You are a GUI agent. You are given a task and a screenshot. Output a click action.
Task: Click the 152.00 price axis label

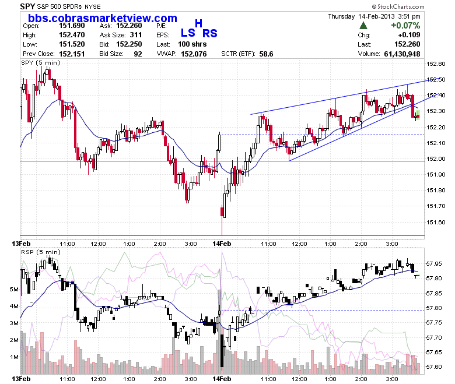[436, 159]
